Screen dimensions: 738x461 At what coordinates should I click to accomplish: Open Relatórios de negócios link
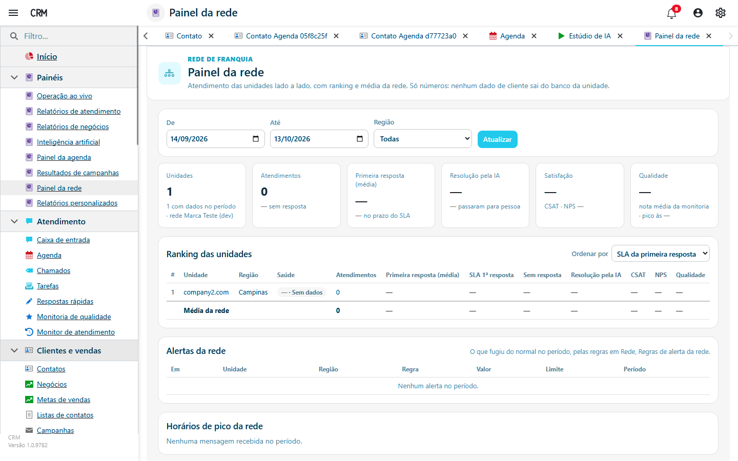(x=73, y=127)
